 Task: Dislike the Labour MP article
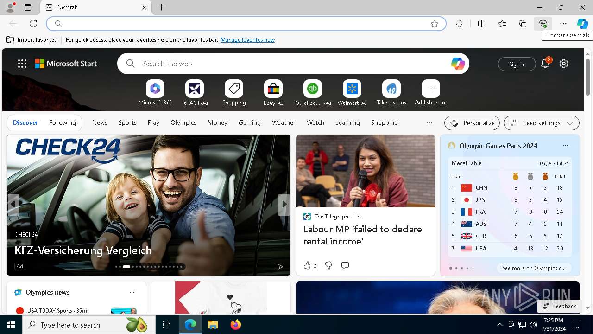coord(328,265)
